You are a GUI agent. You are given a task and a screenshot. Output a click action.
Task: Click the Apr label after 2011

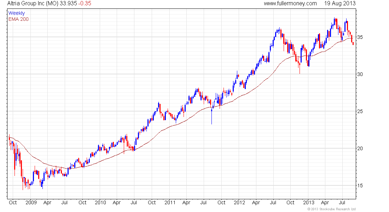click(186, 202)
